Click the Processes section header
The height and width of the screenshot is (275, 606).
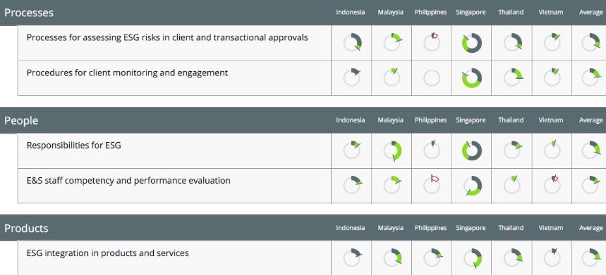tap(29, 13)
